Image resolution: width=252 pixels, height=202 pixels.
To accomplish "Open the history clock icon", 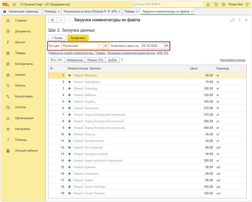I will pyautogui.click(x=216, y=4).
